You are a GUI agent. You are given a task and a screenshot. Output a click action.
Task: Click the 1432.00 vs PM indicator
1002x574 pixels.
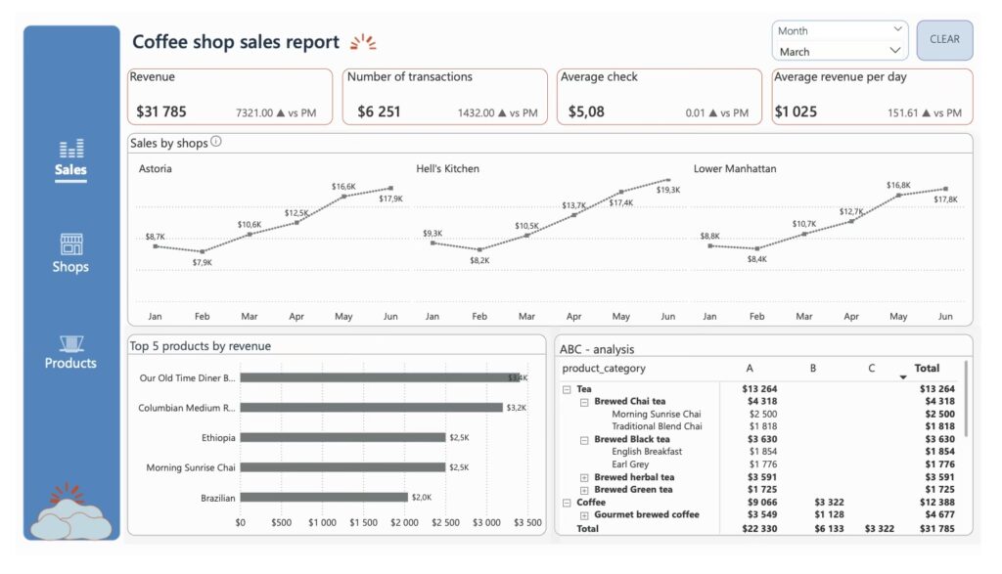coord(498,113)
